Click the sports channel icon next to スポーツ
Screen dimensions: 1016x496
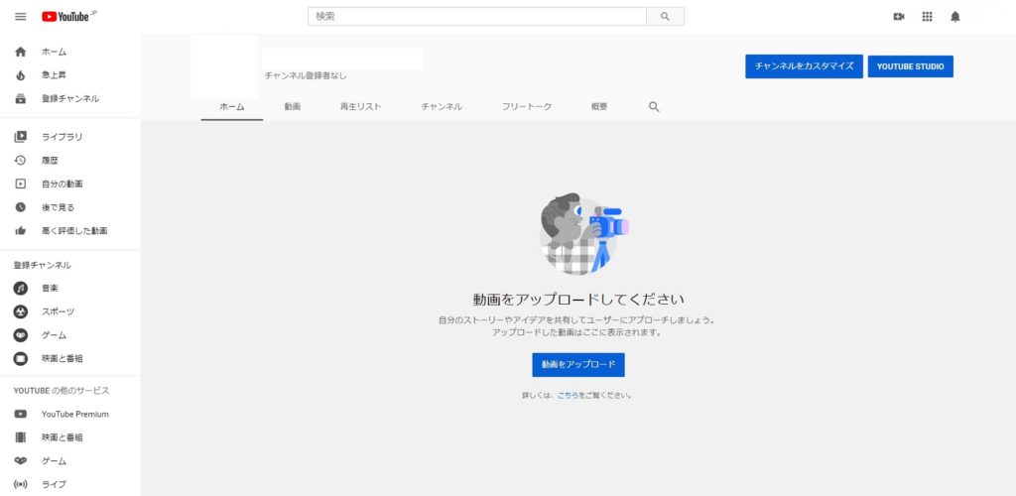pos(21,311)
